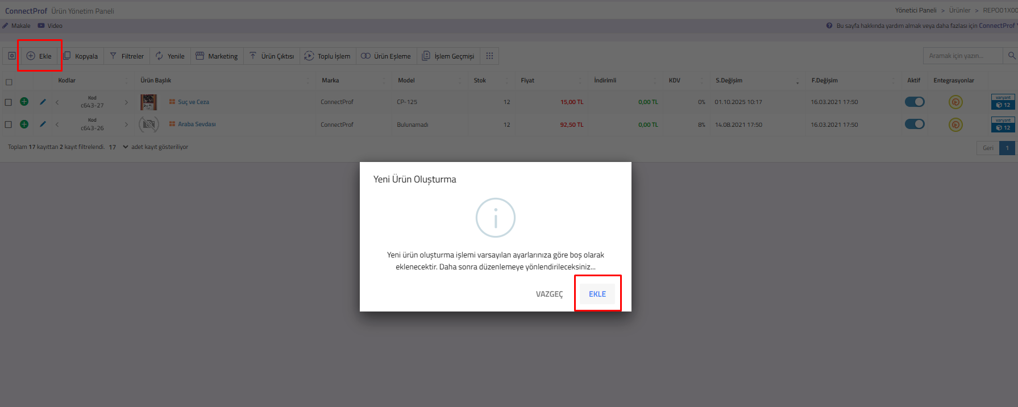Image resolution: width=1018 pixels, height=407 pixels.
Task: Focus the Aramak için yazın search field
Action: tap(963, 56)
